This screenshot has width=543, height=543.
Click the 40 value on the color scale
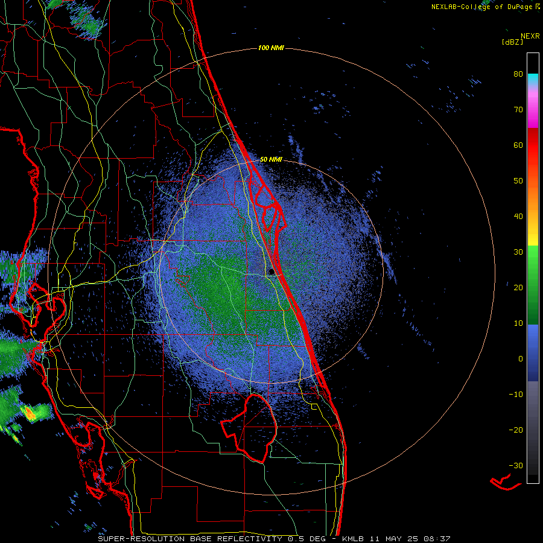(x=518, y=217)
